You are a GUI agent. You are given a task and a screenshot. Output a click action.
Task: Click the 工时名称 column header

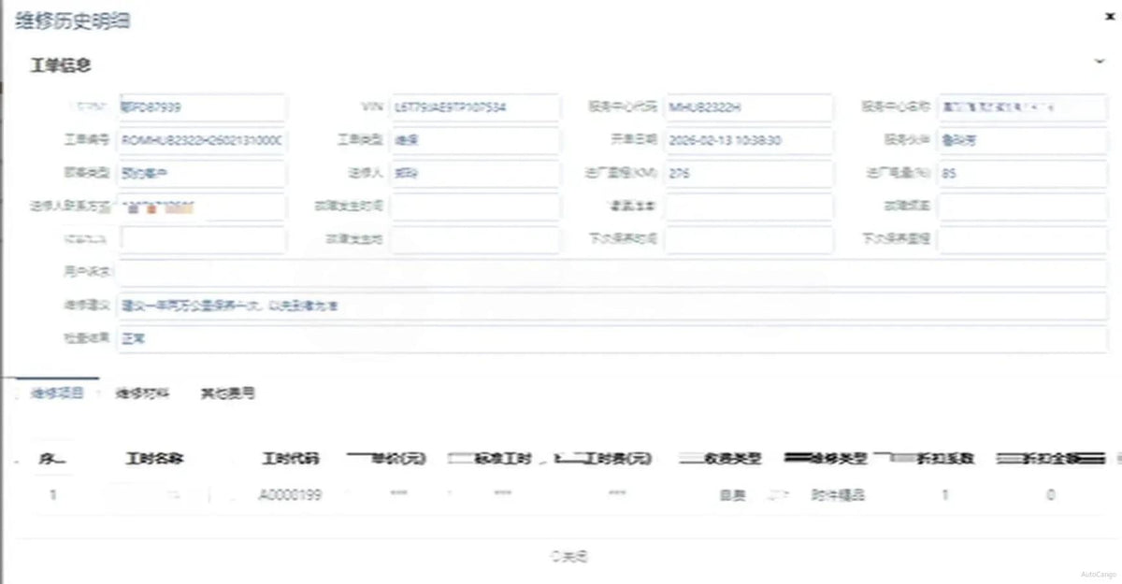pyautogui.click(x=154, y=459)
